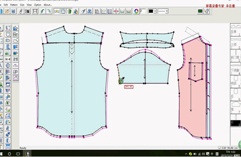241x157 pixels.
Task: Open Task View on the taskbar
Action: (18, 154)
